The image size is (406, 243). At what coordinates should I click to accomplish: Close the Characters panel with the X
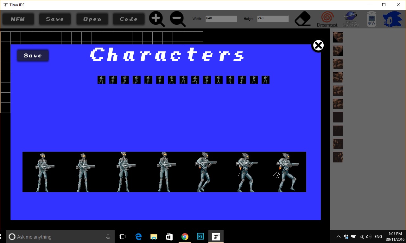(318, 46)
